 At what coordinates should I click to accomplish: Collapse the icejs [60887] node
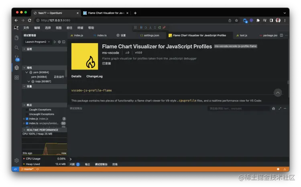(x=28, y=82)
